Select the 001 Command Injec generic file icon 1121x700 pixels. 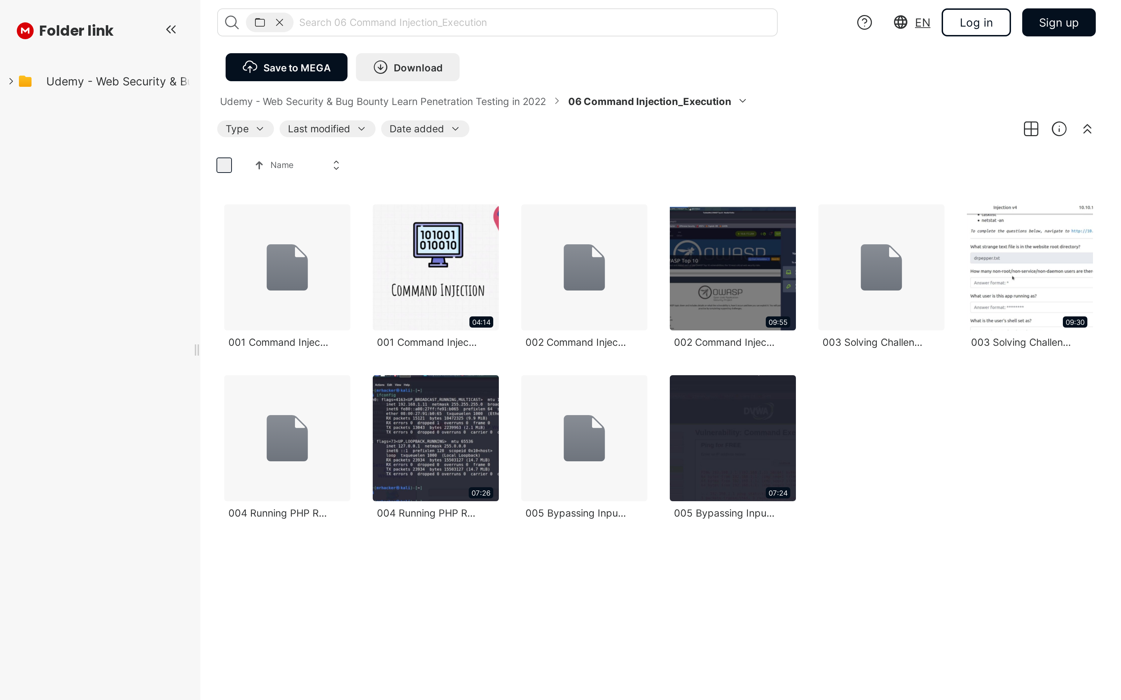point(287,267)
